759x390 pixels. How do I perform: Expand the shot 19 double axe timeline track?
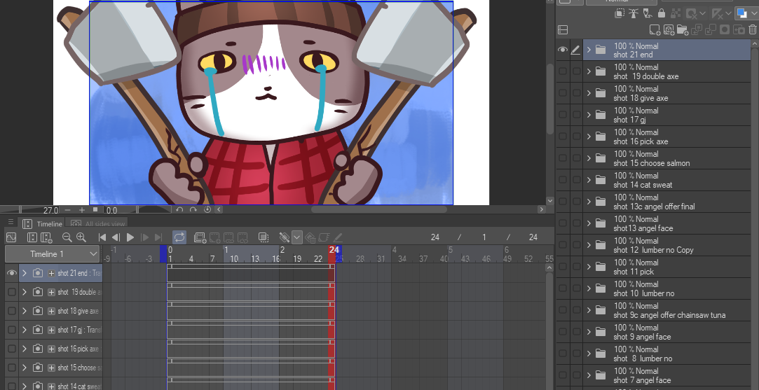pyautogui.click(x=24, y=292)
